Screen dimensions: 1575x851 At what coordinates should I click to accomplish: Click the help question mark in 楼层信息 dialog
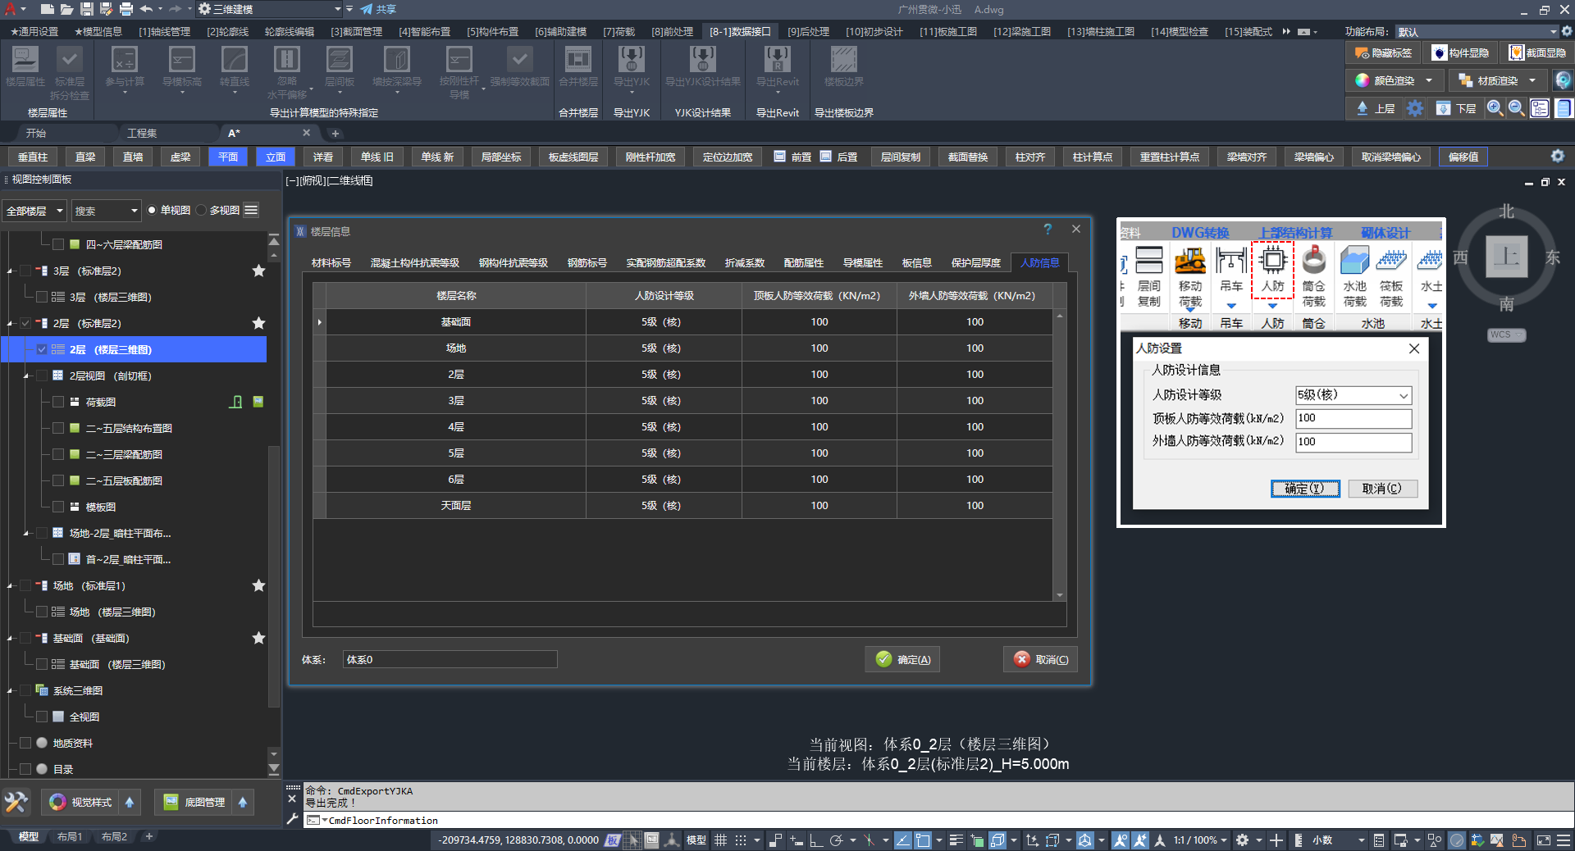tap(1048, 230)
